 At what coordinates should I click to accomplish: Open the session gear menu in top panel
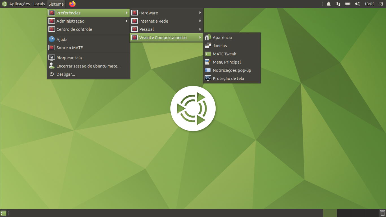click(381, 4)
